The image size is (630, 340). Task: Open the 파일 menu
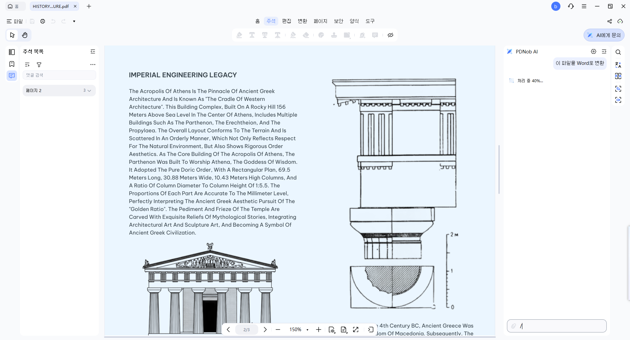click(x=15, y=21)
